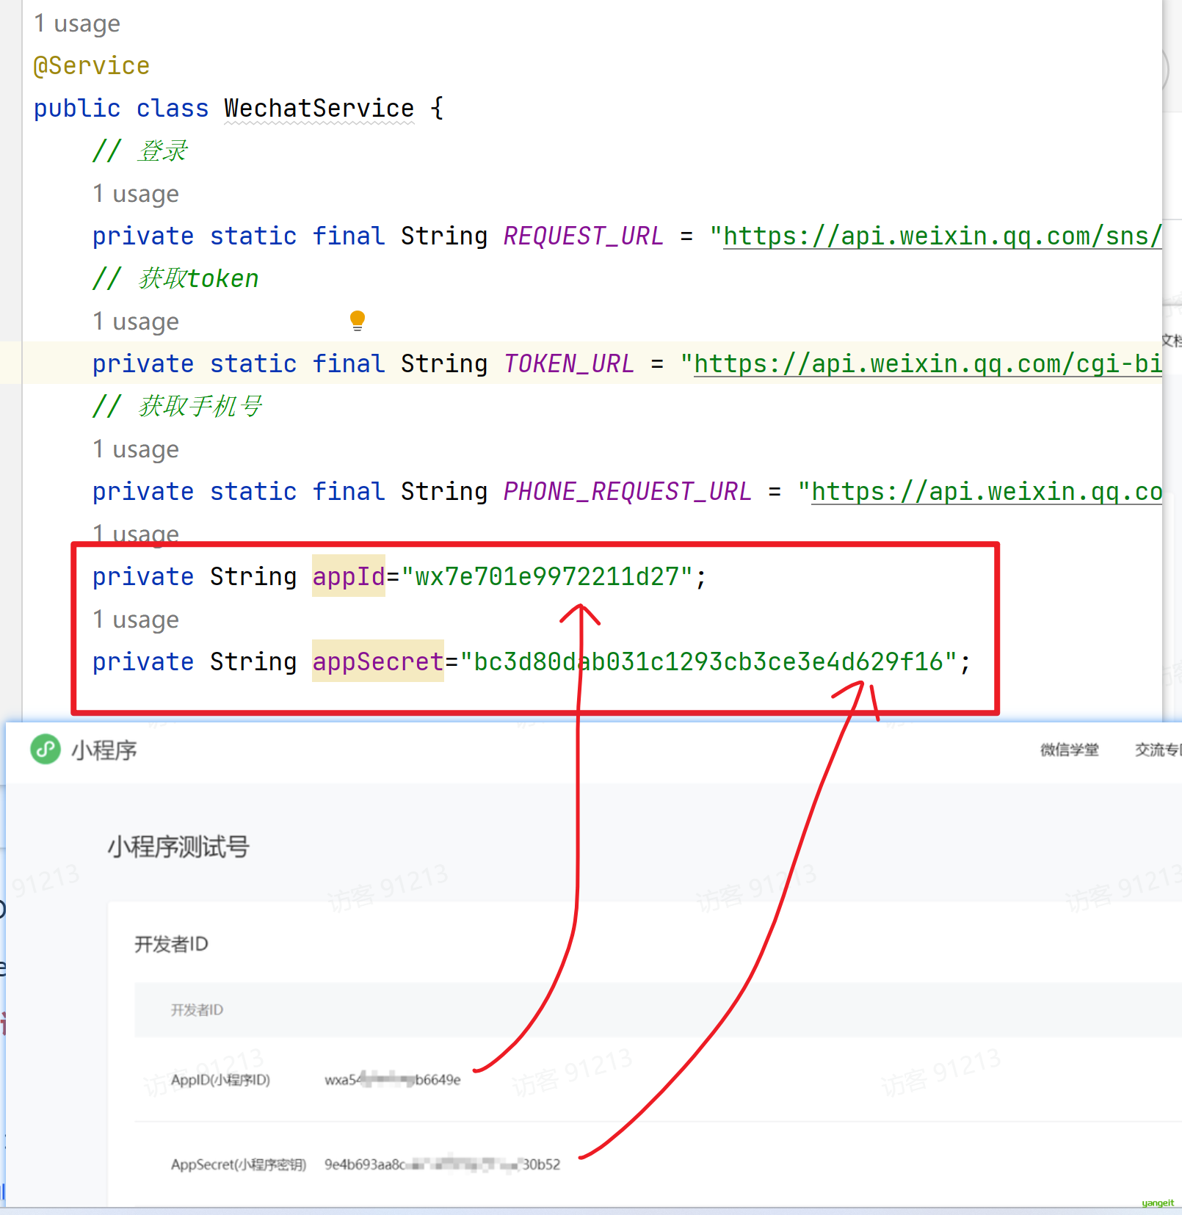Click the green mini program logo icon
Screen dimensions: 1182x1215
click(x=46, y=749)
